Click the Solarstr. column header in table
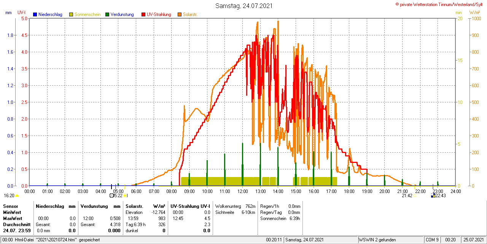 click(134, 206)
